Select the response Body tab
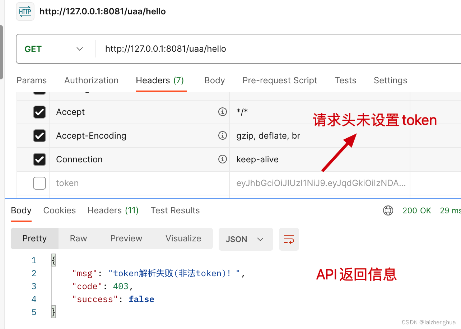The height and width of the screenshot is (329, 461). pyautogui.click(x=21, y=210)
